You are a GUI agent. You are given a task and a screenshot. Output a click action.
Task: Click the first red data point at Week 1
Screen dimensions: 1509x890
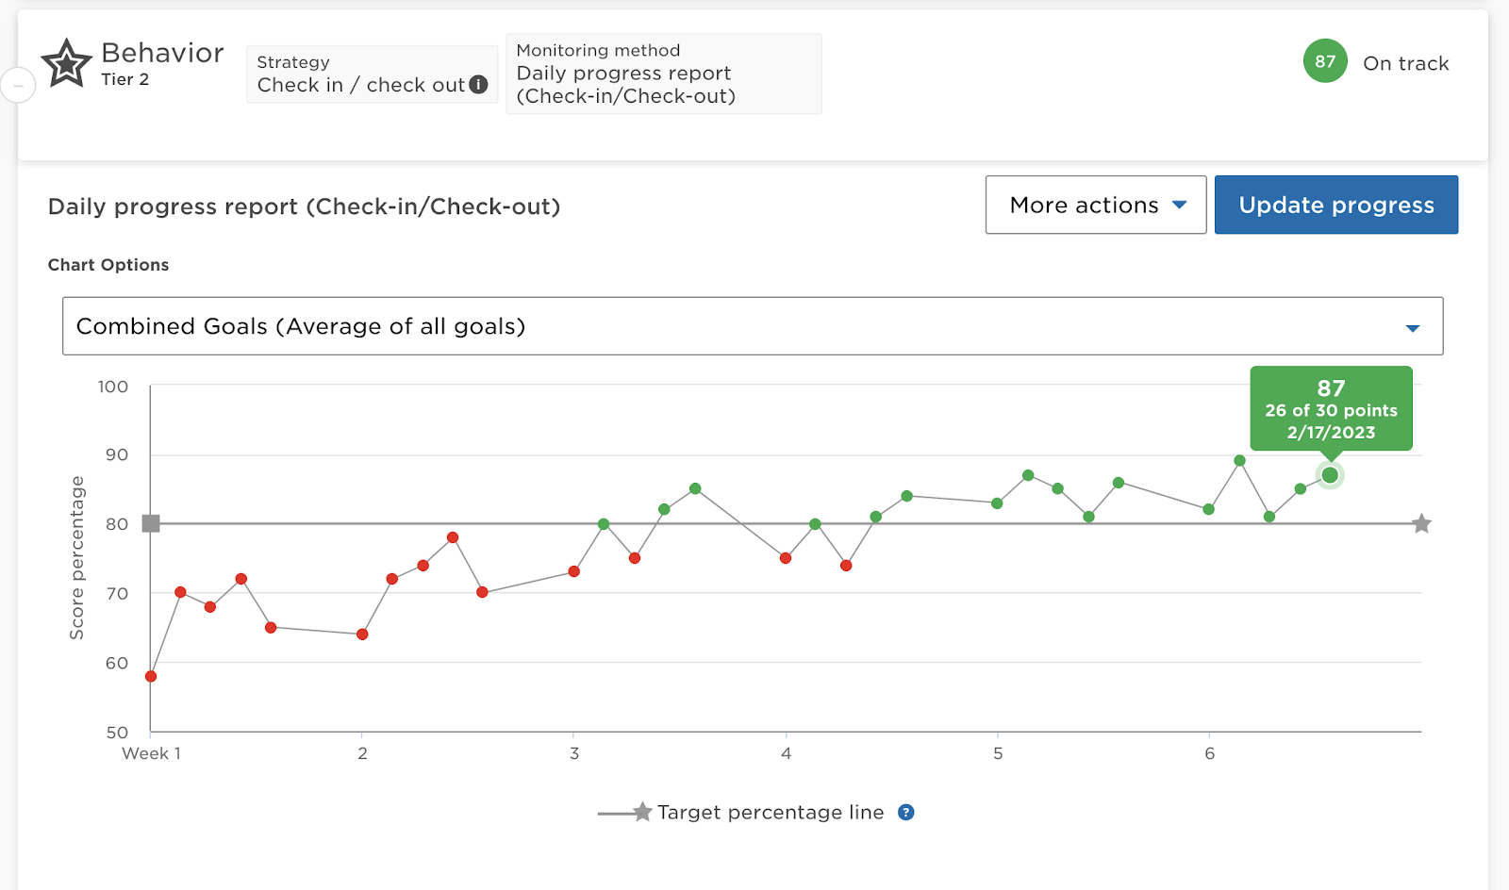click(151, 676)
